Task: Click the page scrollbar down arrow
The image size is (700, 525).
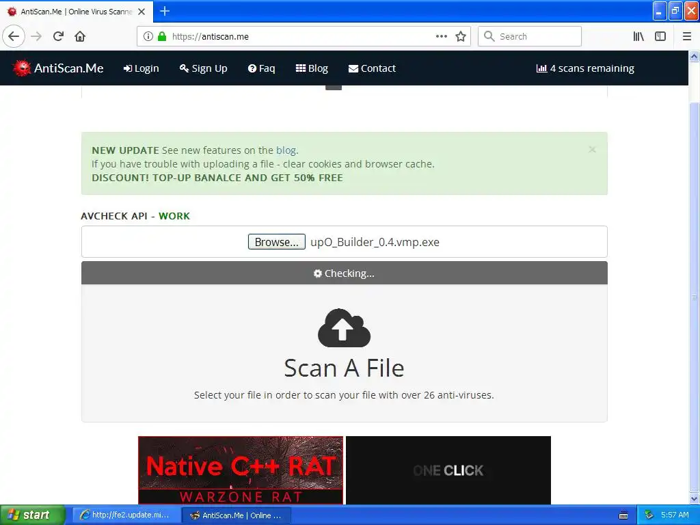Action: (694, 498)
